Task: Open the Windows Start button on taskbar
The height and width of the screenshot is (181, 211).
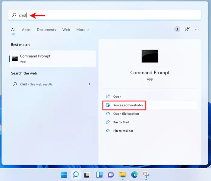Action: [64, 175]
